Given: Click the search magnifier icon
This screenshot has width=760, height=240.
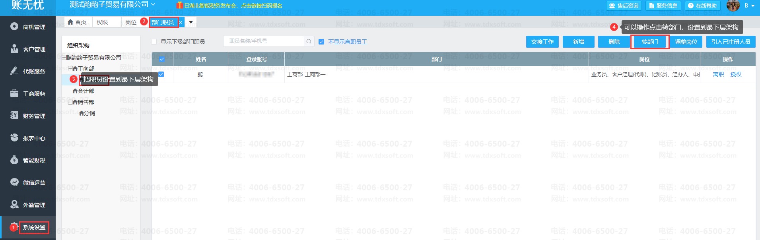Looking at the screenshot, I should (309, 42).
